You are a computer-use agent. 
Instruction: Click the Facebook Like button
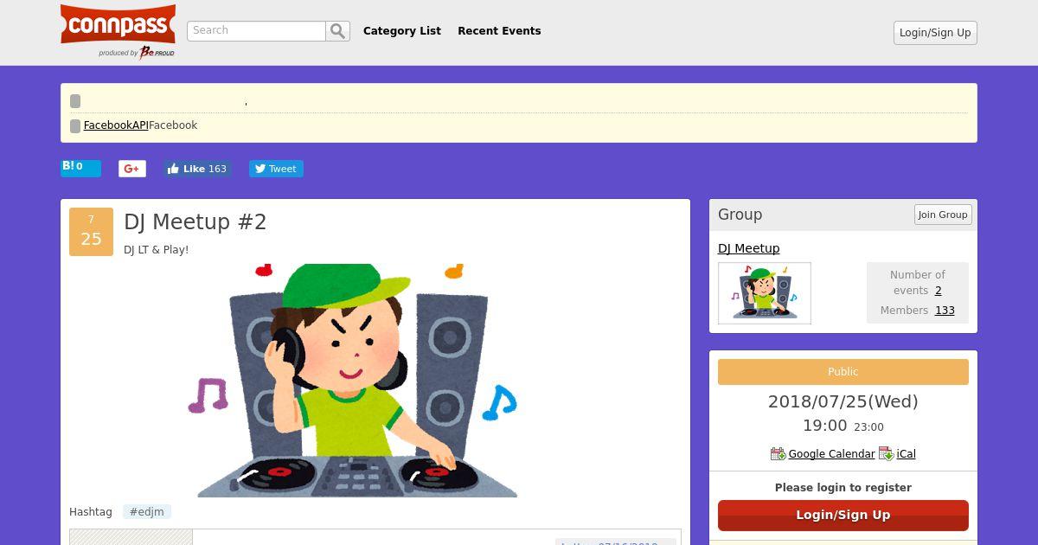point(197,169)
